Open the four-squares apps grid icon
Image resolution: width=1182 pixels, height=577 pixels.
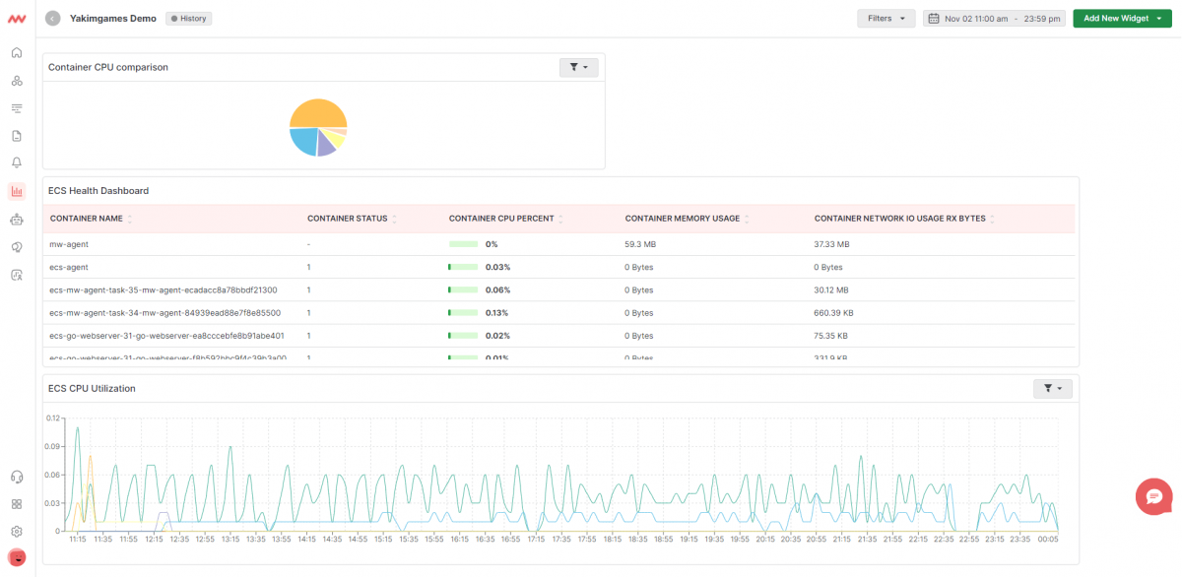[x=17, y=504]
